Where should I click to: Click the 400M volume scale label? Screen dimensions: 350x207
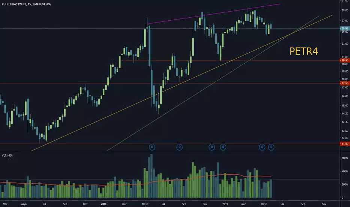point(345,171)
